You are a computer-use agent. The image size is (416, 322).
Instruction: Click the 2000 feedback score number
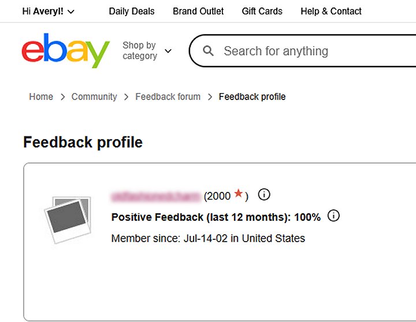pyautogui.click(x=219, y=196)
